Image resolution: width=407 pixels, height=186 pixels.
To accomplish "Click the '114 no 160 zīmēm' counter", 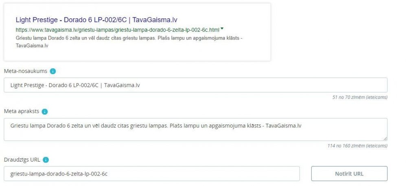I will pyautogui.click(x=357, y=146).
